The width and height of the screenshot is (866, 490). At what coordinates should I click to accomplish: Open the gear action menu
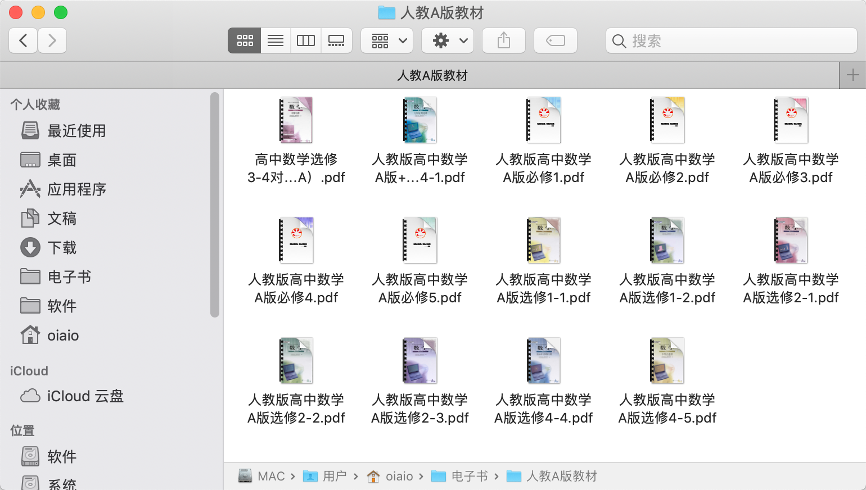click(448, 40)
